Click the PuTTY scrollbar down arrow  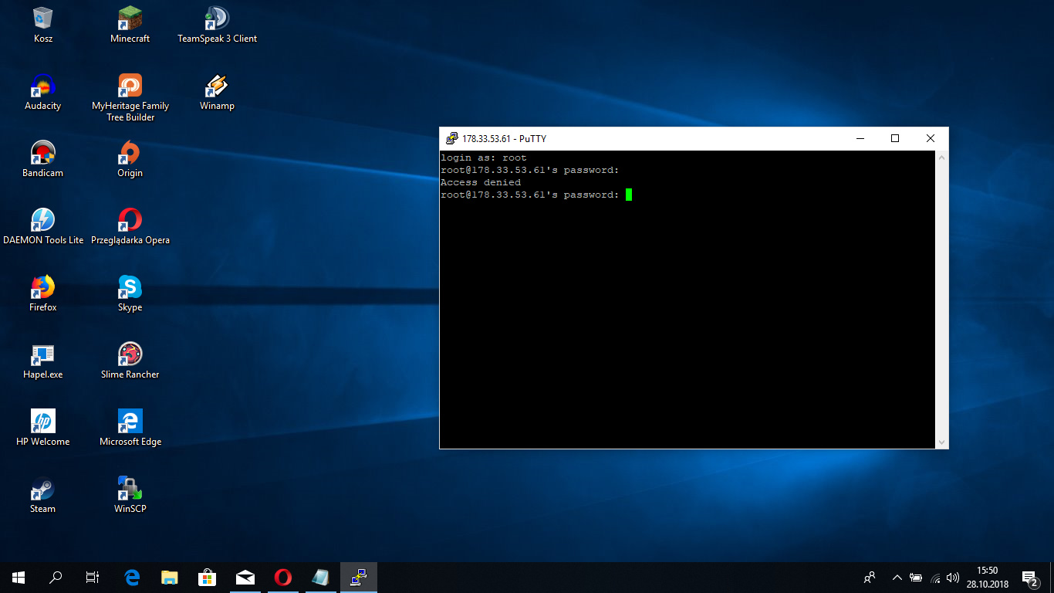[941, 442]
